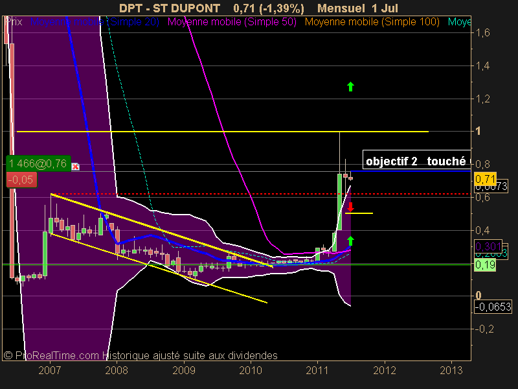Click the "2008" time axis label
The height and width of the screenshot is (389, 518).
[x=117, y=370]
